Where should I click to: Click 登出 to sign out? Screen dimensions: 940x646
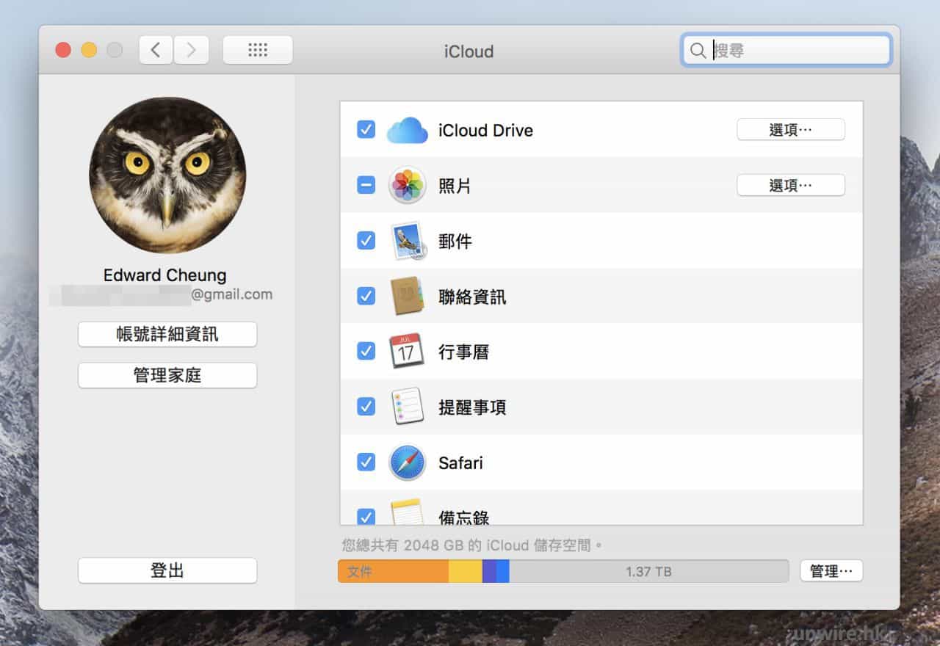click(167, 571)
